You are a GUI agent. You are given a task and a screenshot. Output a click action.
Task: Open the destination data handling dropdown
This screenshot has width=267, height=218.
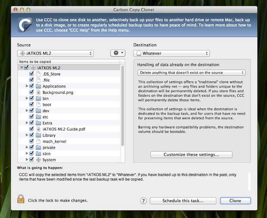191,73
